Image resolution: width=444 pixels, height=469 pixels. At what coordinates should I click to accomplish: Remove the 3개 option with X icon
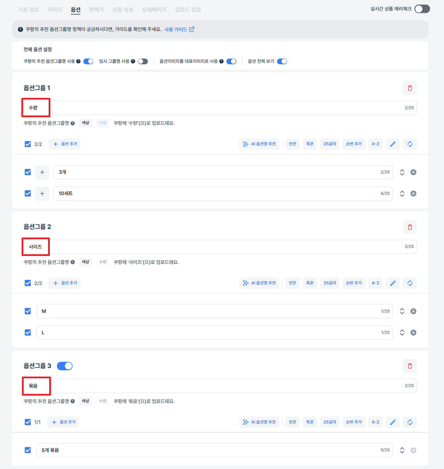pos(413,172)
